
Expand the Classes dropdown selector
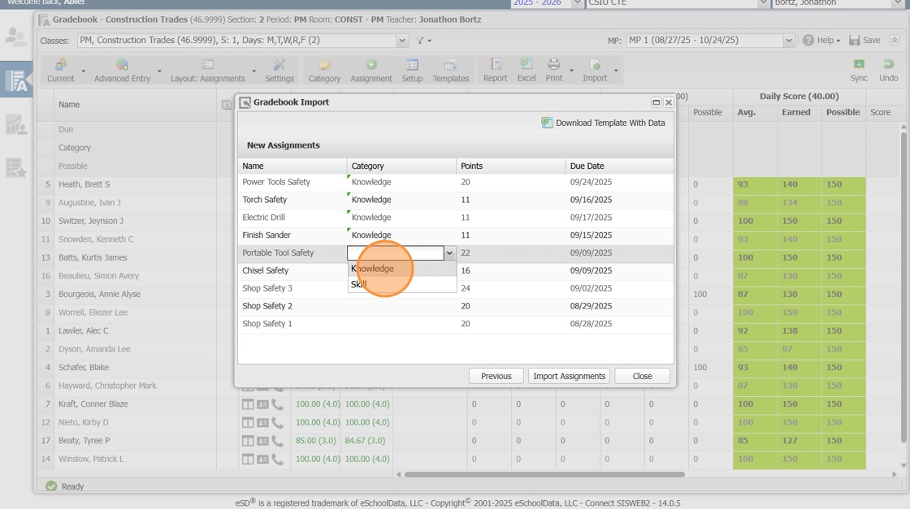(402, 41)
